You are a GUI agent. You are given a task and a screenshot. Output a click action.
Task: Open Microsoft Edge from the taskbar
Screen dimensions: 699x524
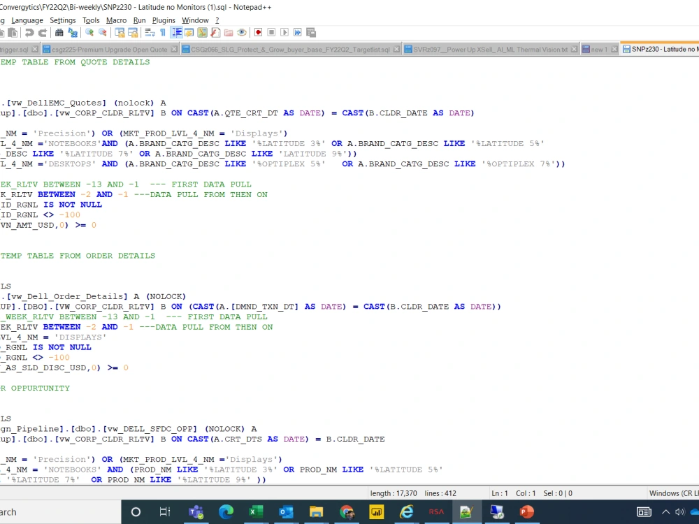pos(226,512)
